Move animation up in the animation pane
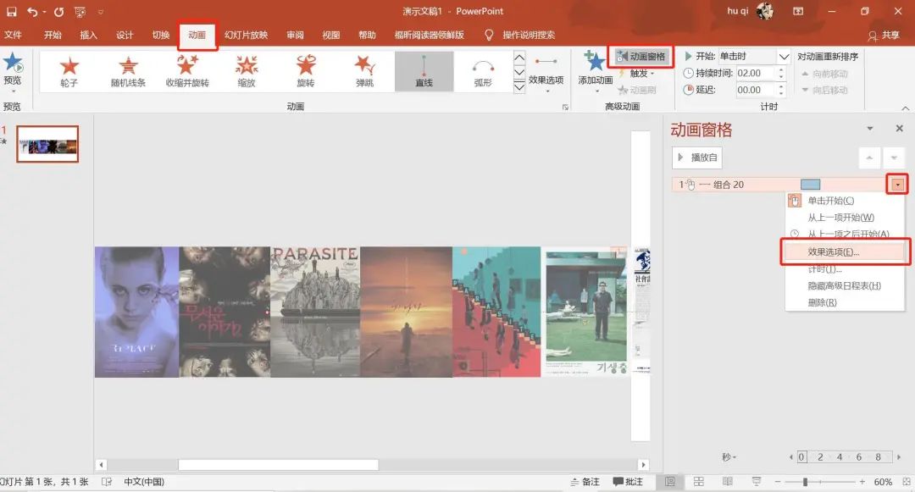This screenshot has width=915, height=492. [x=869, y=158]
